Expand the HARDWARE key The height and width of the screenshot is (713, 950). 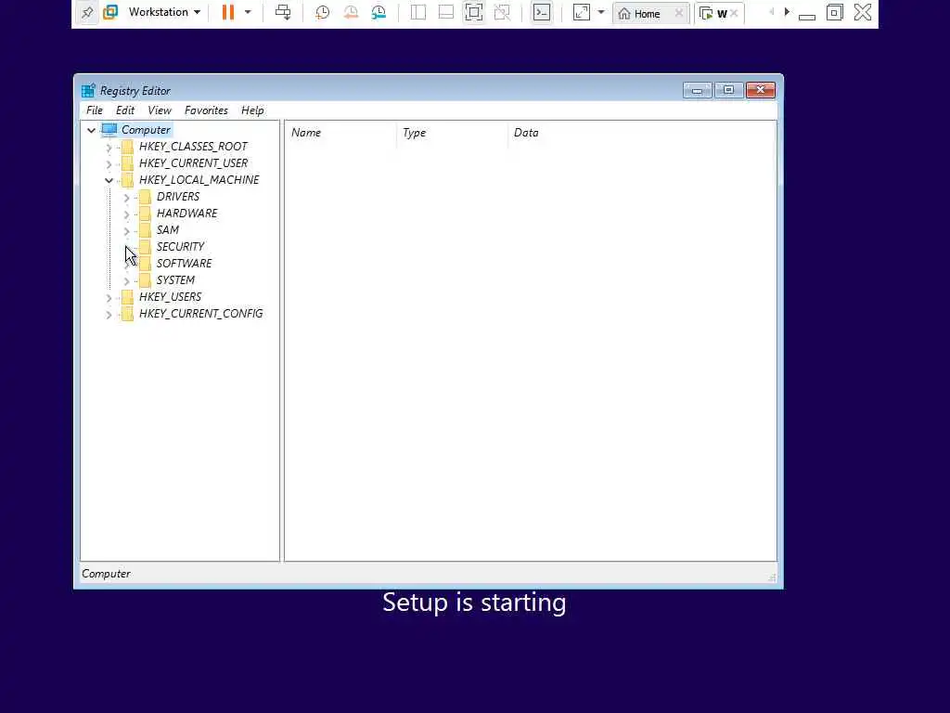126,214
